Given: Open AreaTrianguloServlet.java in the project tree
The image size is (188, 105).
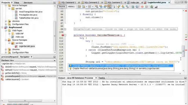Looking at the screenshot, I should (31, 12).
